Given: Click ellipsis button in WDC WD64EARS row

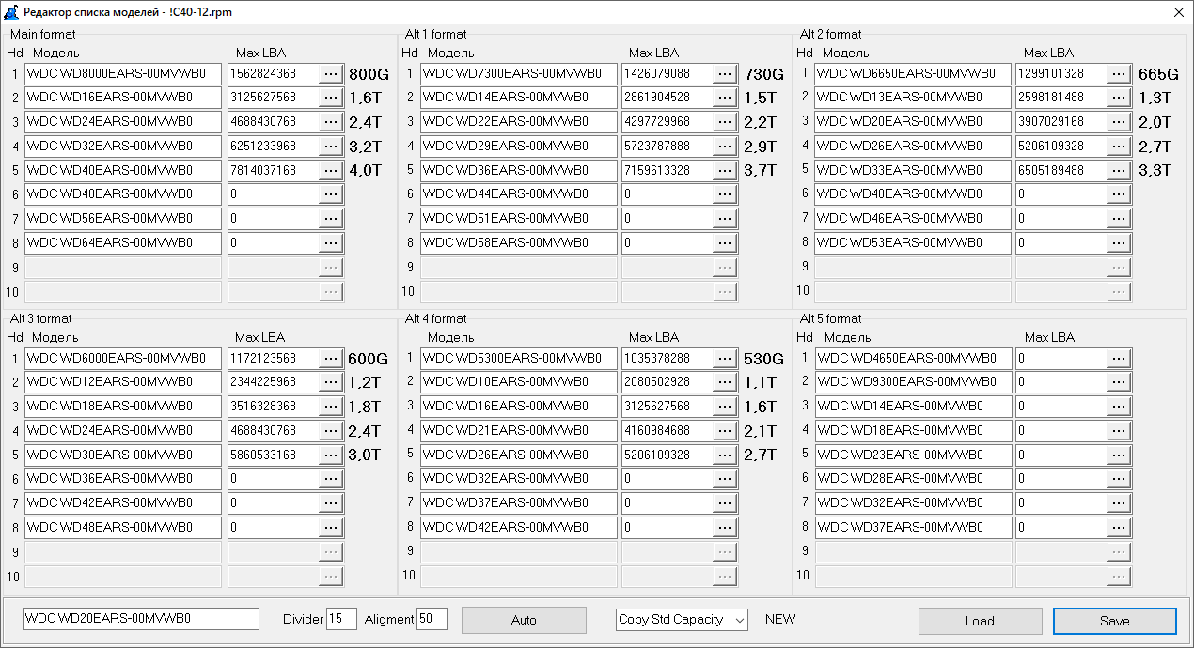Looking at the screenshot, I should (331, 244).
